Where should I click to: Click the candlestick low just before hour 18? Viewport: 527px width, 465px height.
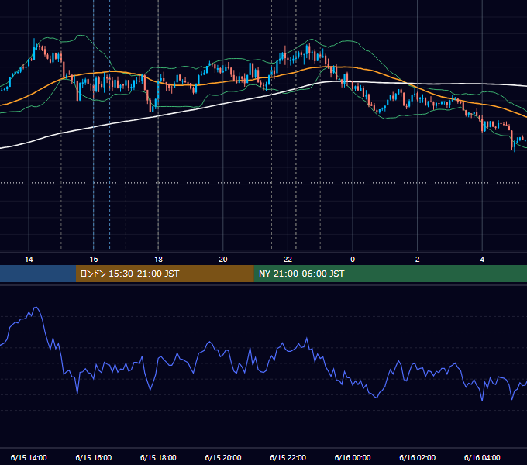[150, 105]
